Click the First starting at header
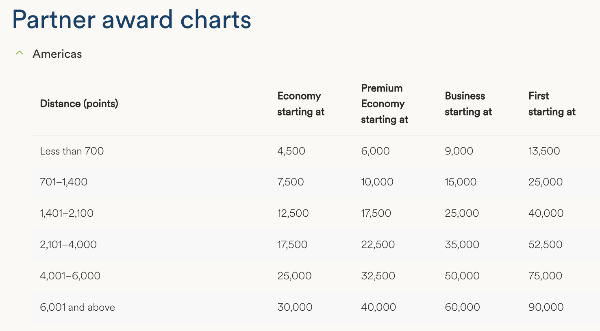Screen dimensions: 600x331 coord(552,104)
